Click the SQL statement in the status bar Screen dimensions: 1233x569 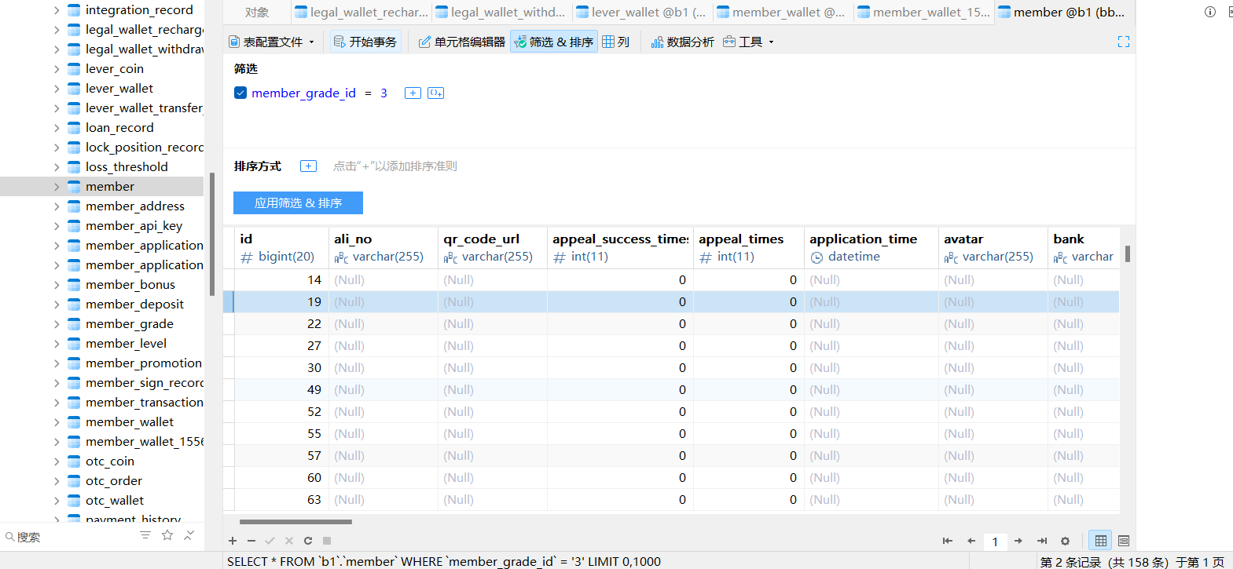coord(444,561)
